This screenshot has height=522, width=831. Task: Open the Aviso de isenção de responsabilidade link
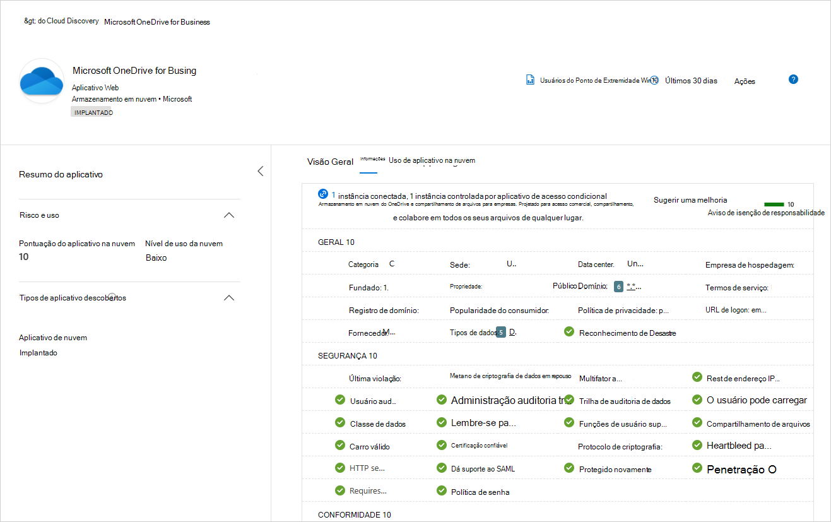pos(766,213)
